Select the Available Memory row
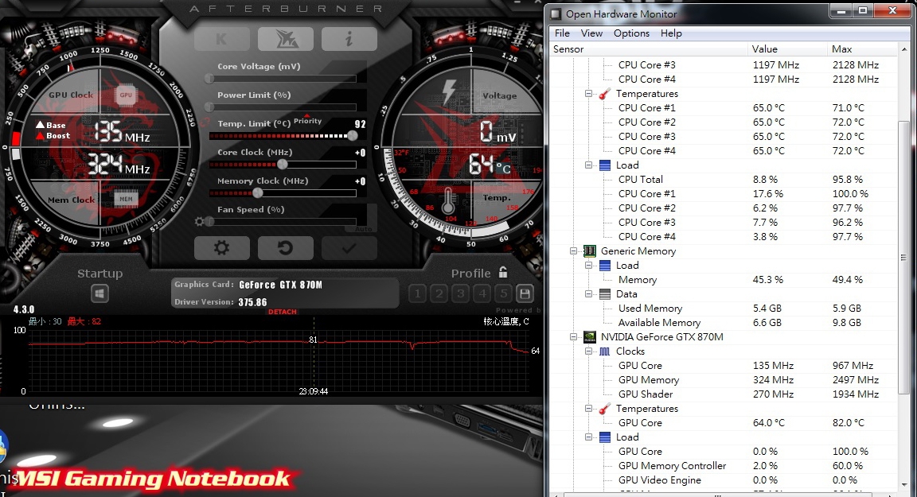The image size is (917, 497). click(724, 322)
